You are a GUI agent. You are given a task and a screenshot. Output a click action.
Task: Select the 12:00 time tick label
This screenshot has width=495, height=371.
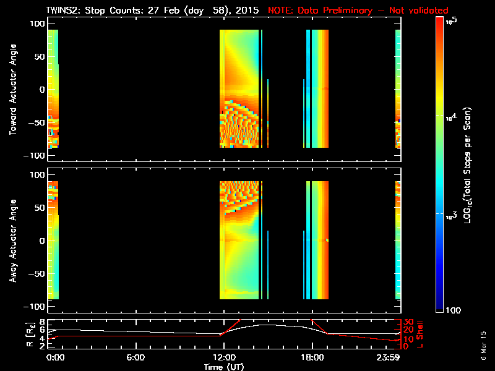tap(223, 357)
